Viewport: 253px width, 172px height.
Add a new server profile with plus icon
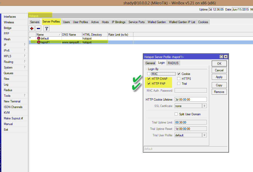[32, 28]
